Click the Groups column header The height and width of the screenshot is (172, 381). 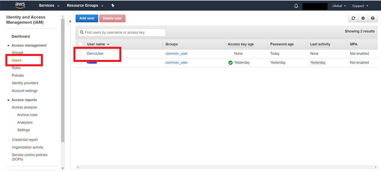[x=172, y=44]
